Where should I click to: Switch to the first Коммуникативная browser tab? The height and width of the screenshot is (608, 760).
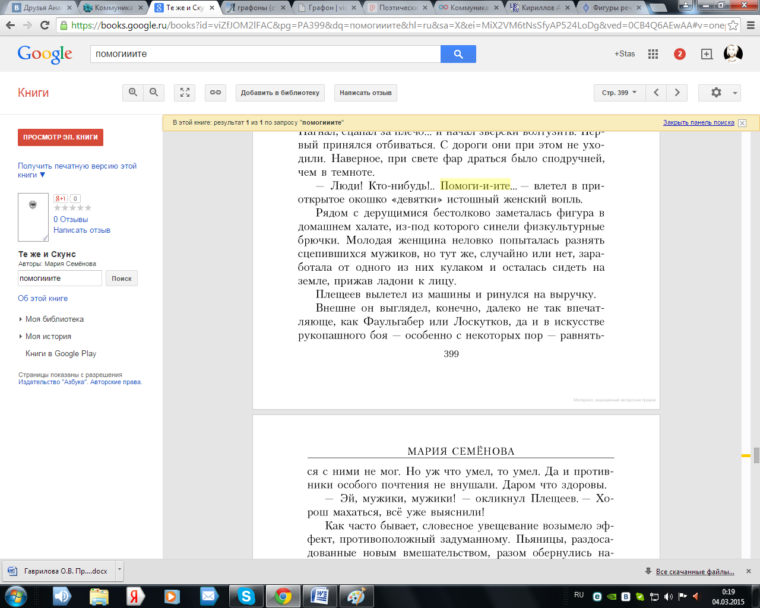[112, 8]
